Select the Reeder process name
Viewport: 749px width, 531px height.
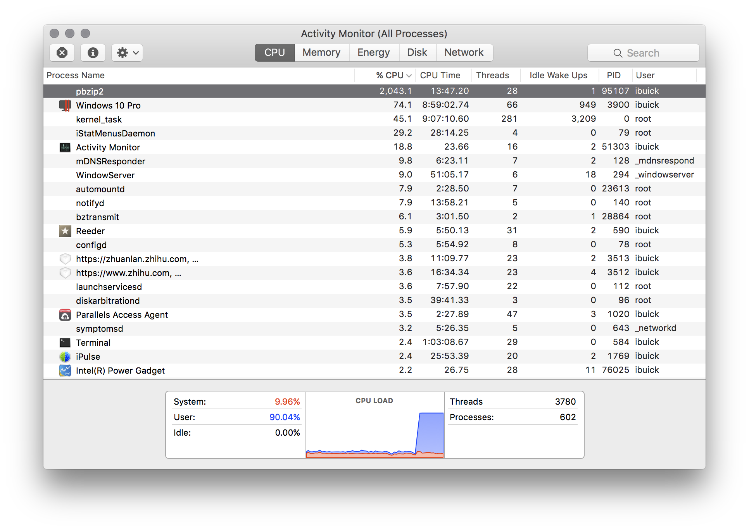point(90,231)
